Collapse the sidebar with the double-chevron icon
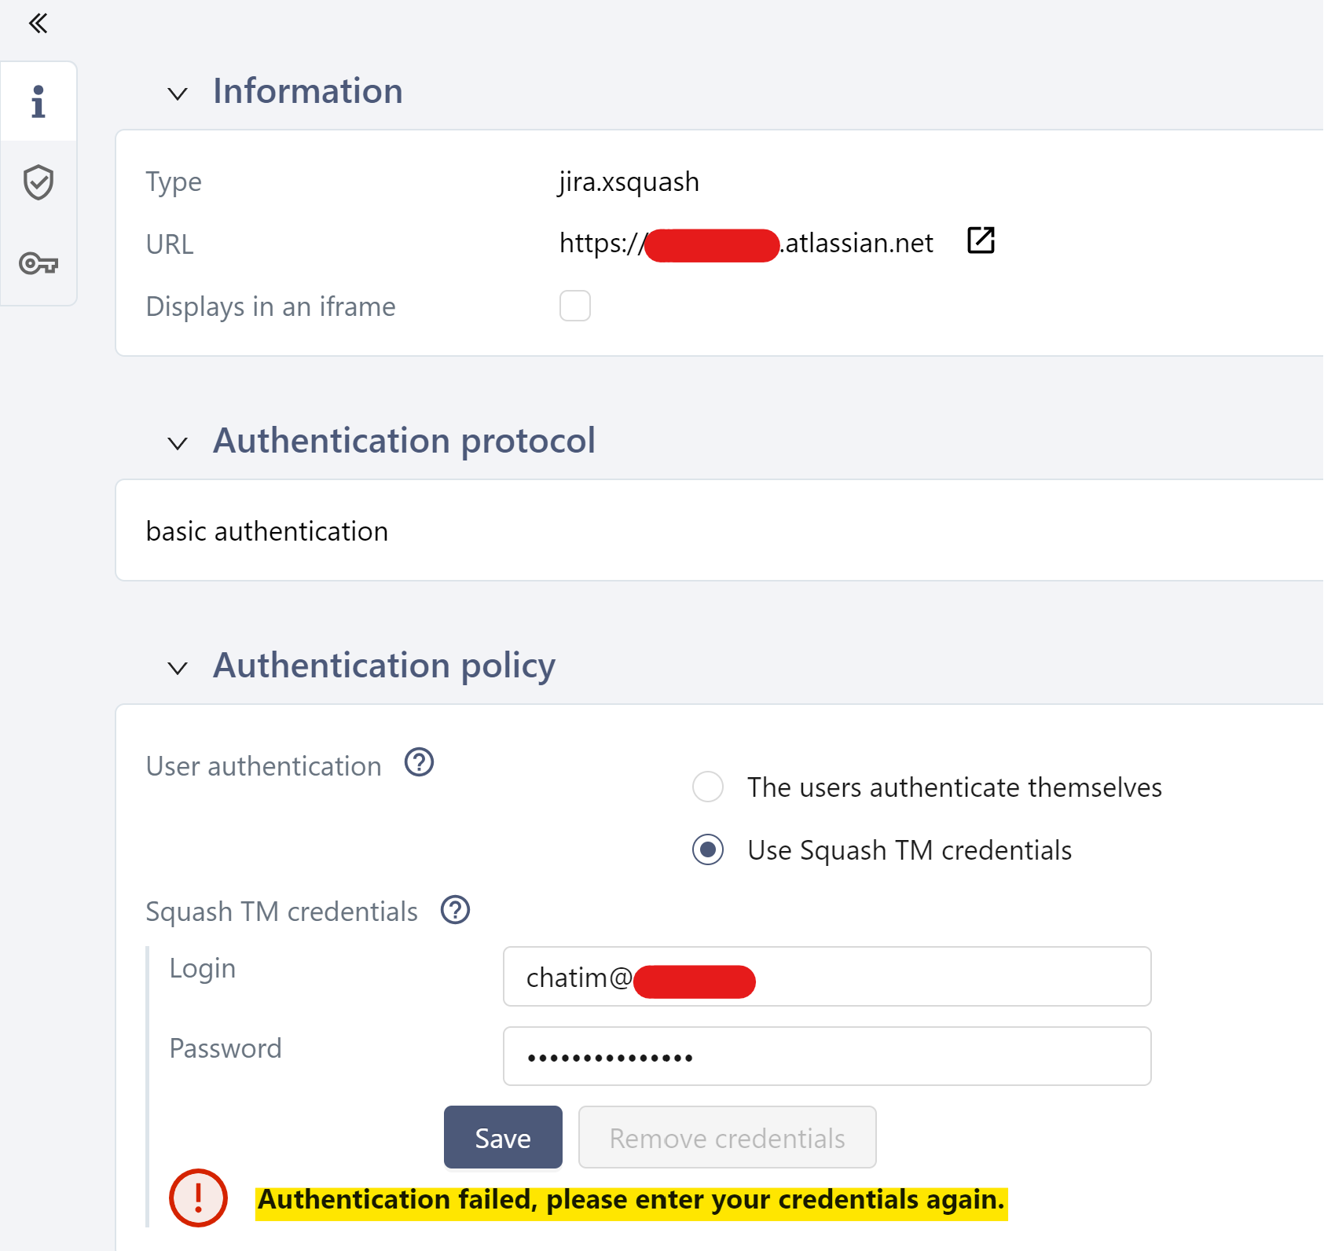 click(37, 24)
